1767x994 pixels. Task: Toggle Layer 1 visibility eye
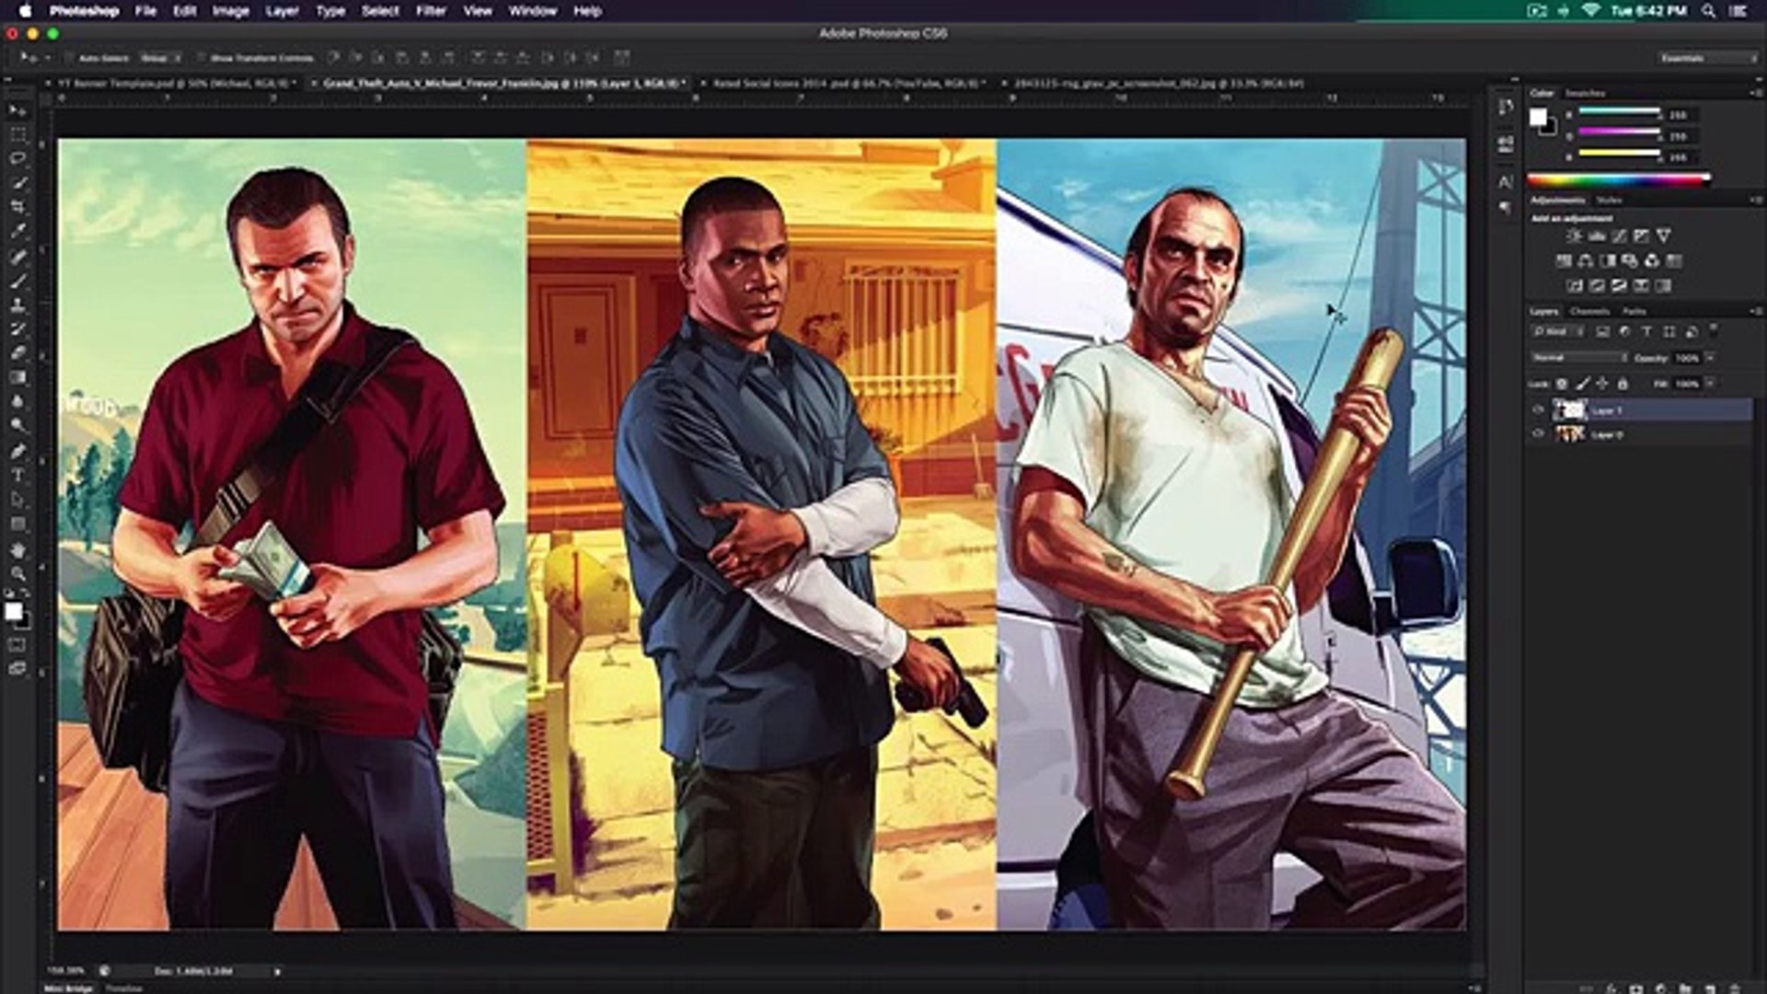(1539, 410)
